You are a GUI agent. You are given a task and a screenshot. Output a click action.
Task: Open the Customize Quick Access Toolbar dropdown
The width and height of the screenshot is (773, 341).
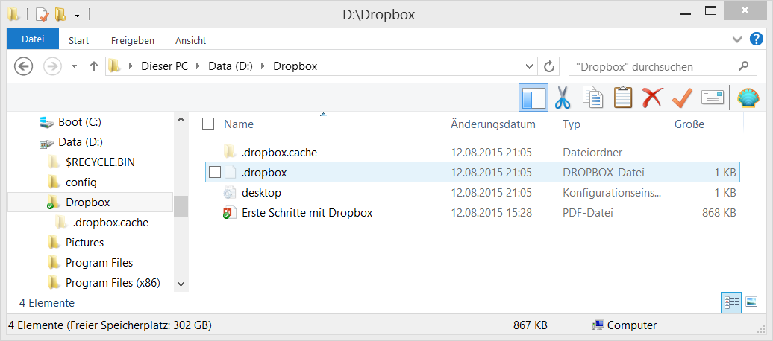[x=78, y=15]
